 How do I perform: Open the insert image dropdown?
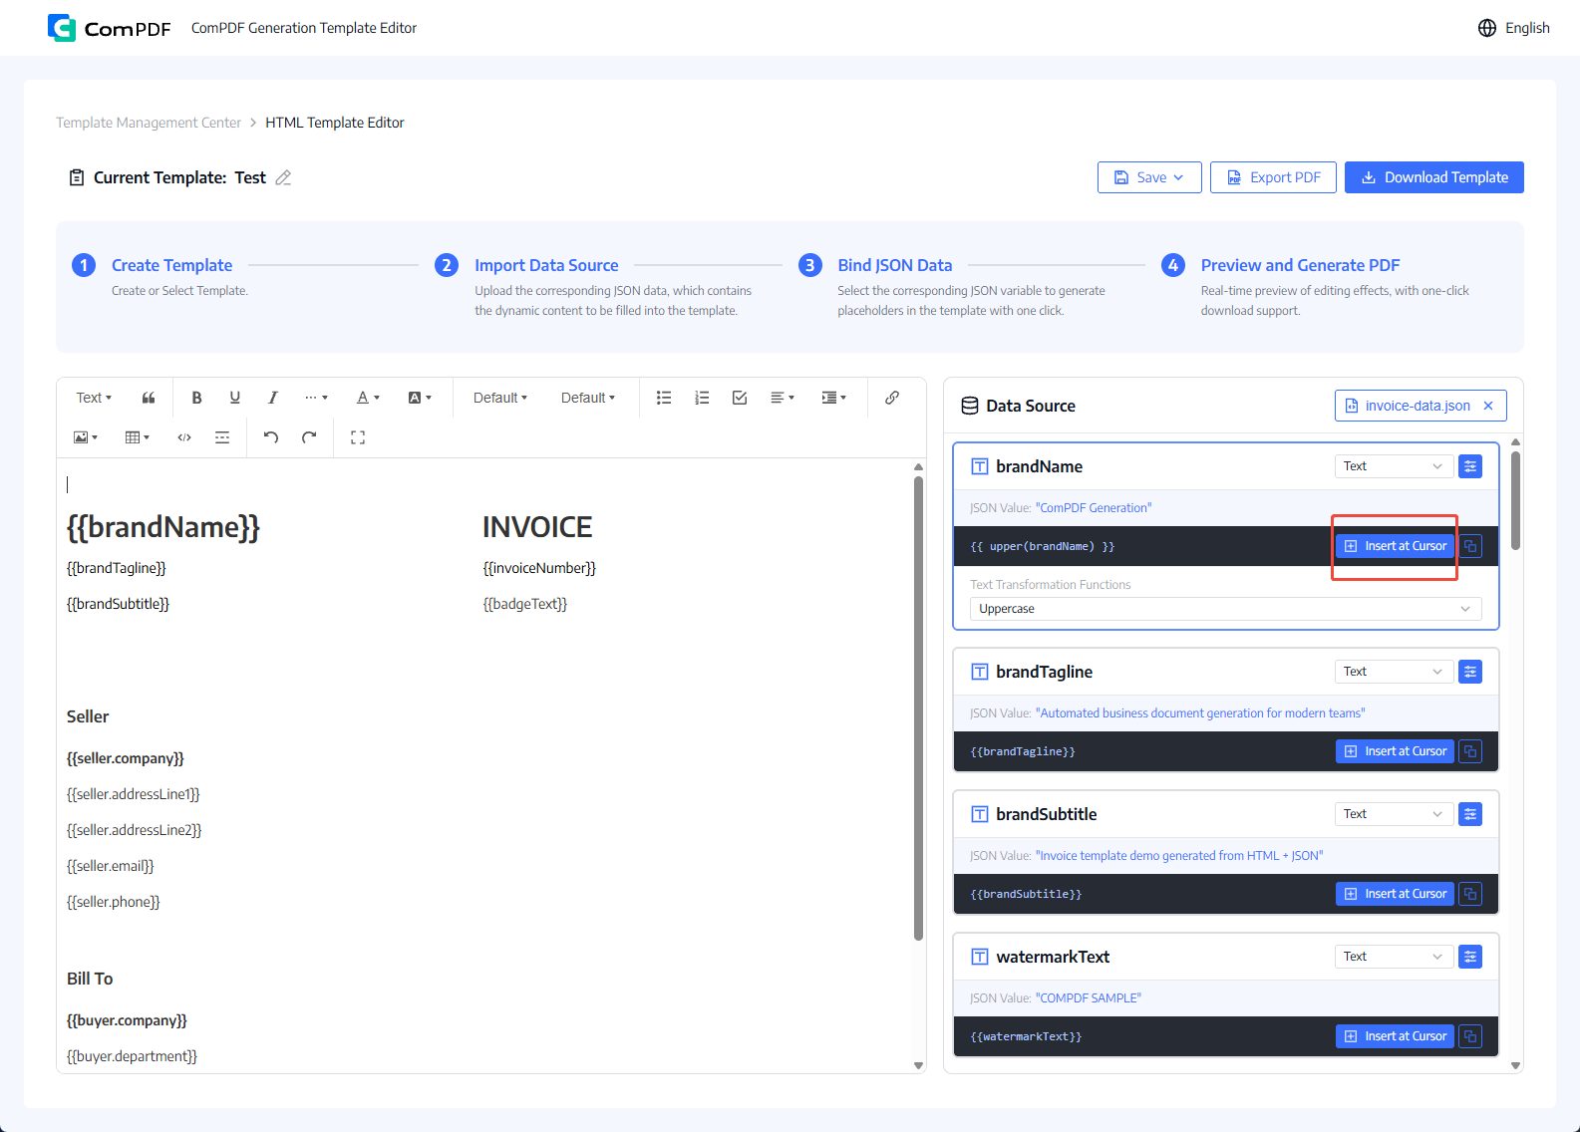tap(86, 437)
